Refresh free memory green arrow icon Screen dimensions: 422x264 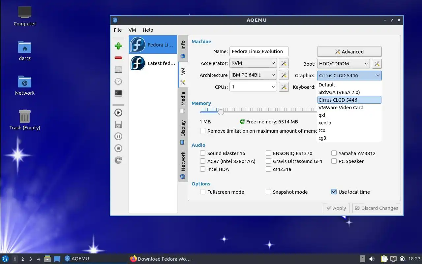242,122
